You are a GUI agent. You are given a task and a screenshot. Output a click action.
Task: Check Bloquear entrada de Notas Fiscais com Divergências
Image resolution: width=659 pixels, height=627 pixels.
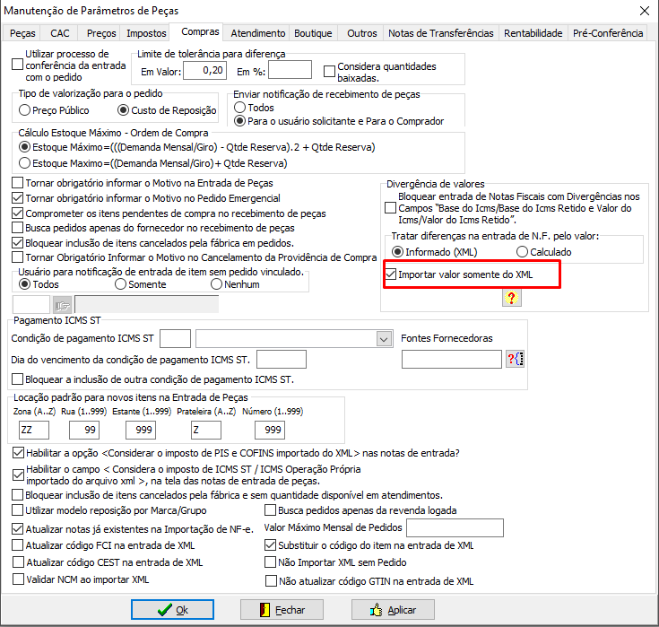(390, 208)
